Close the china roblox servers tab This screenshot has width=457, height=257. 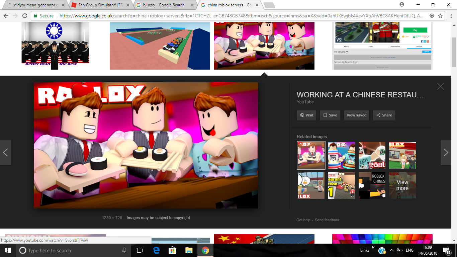coord(257,5)
